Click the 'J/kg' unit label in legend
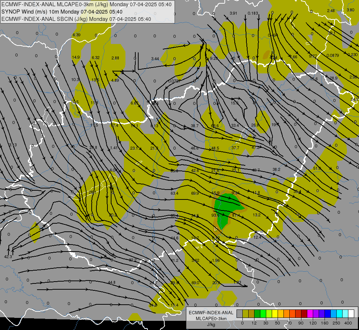Image resolution: width=359 pixels, height=330 pixels. 211,324
